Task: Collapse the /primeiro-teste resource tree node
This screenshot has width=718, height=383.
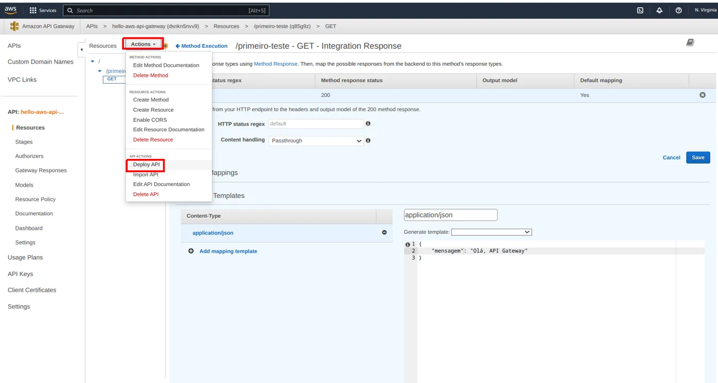Action: point(99,71)
